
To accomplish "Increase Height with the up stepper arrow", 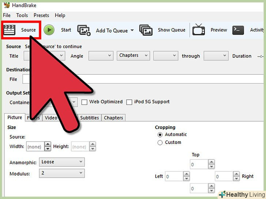I will point(93,144).
